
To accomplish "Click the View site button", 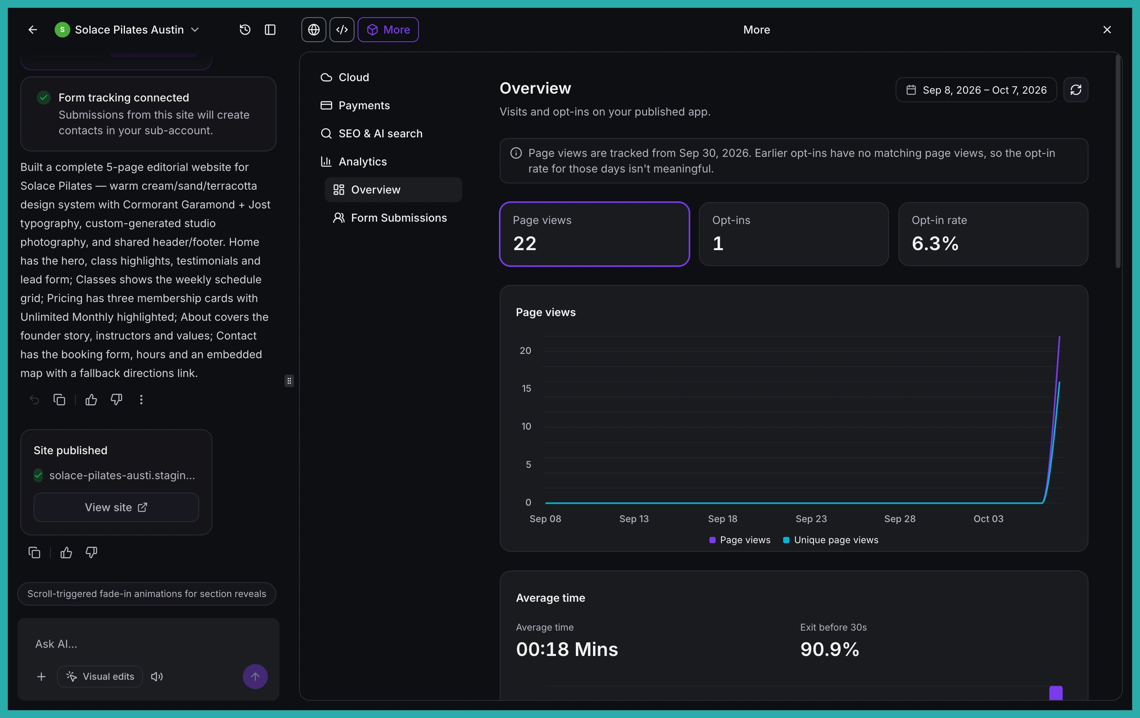I will pyautogui.click(x=116, y=507).
